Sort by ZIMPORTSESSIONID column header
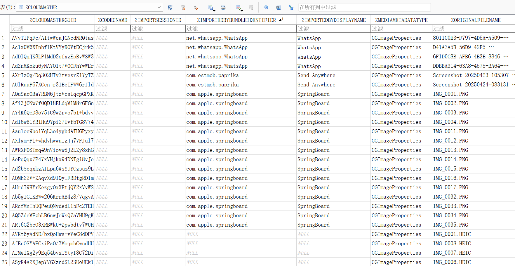 (158, 20)
